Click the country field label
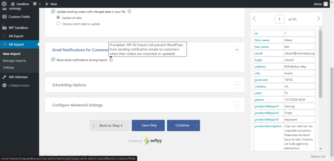This screenshot has width=334, height=161. tap(260, 87)
